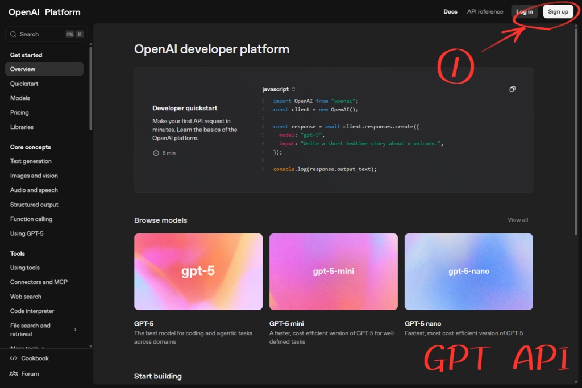
Task: Click the main page vertical scrollbar
Action: [576, 132]
